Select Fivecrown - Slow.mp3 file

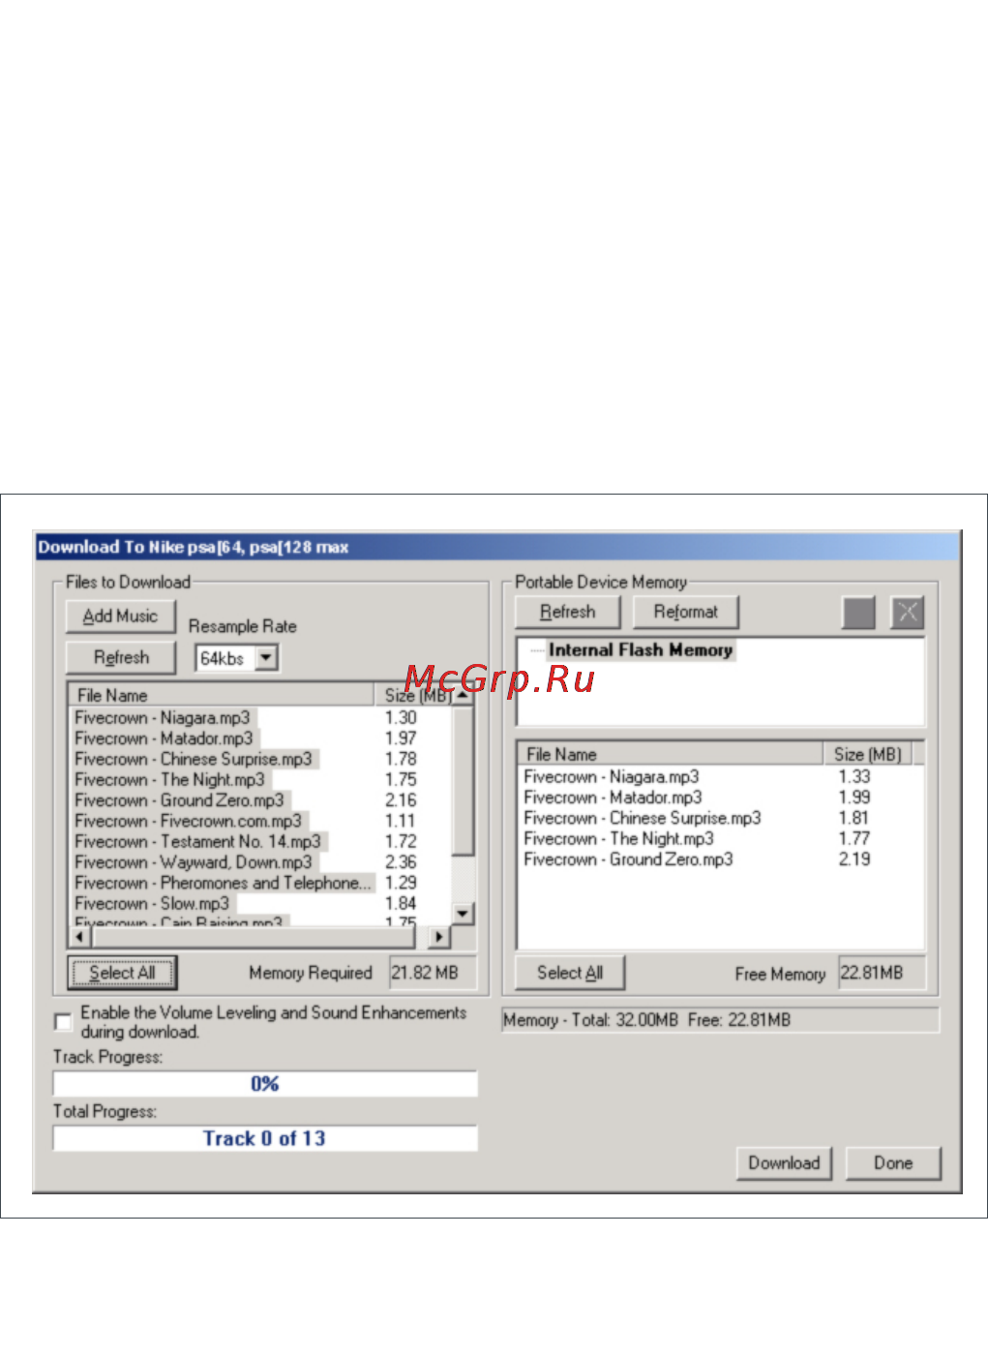pyautogui.click(x=152, y=903)
